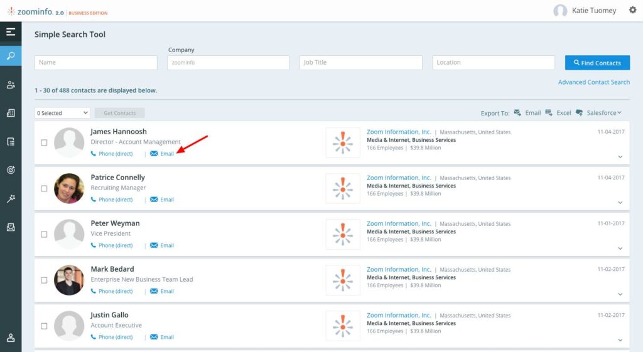Open the settings gear icon
This screenshot has width=643, height=352.
coord(632,10)
